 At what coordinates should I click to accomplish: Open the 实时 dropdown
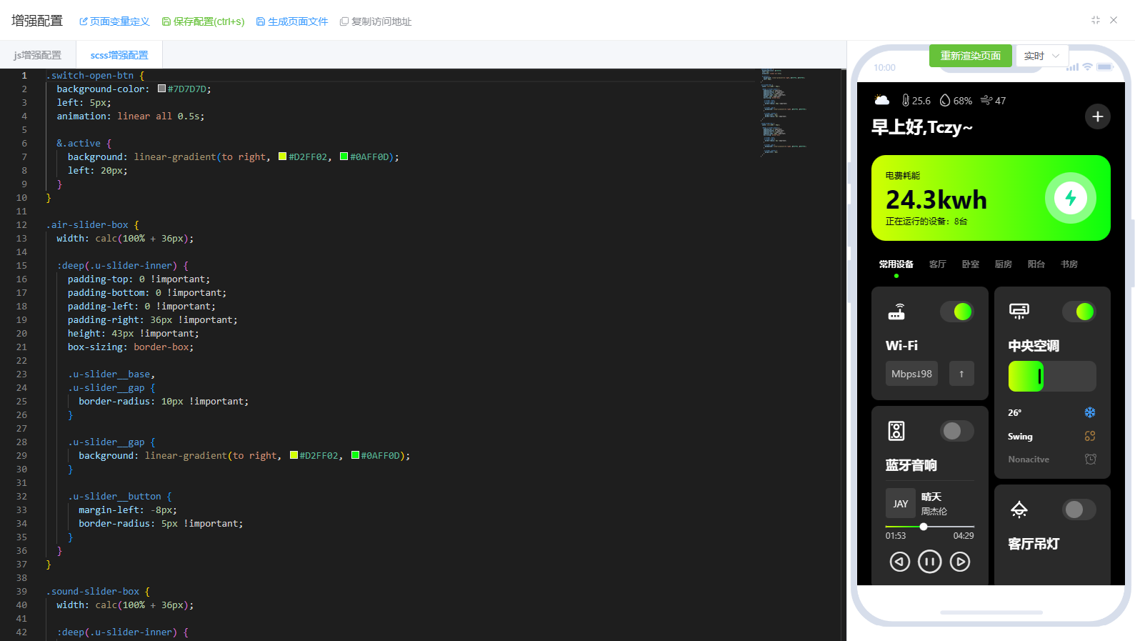[x=1041, y=56]
